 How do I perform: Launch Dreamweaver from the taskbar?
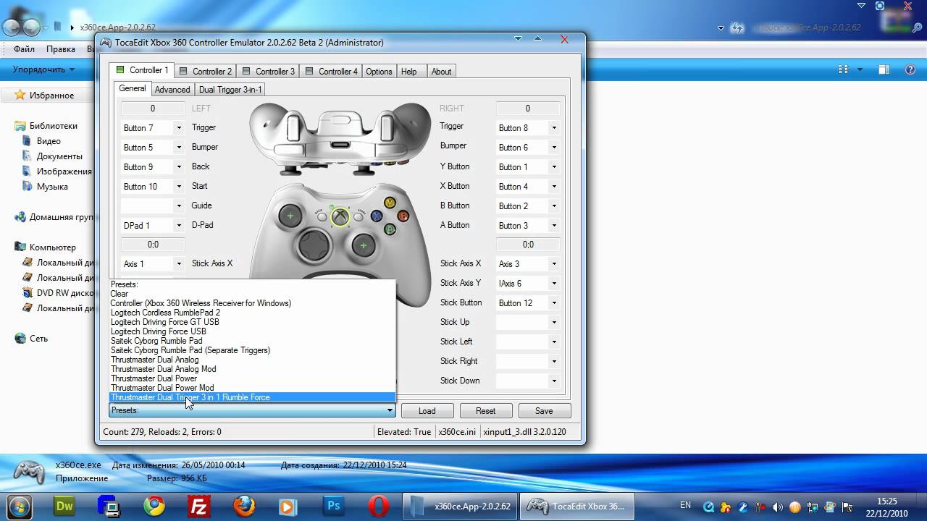tap(65, 506)
